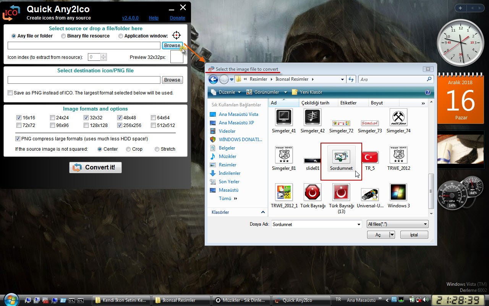Click the source Browse button
Viewport: 489px width, 306px height.
[x=172, y=46]
